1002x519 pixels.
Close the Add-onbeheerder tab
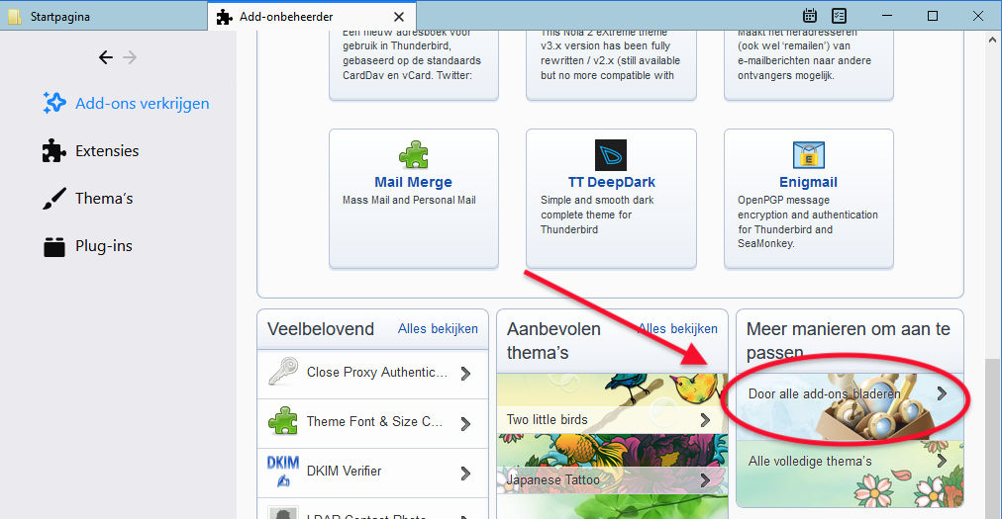click(399, 17)
